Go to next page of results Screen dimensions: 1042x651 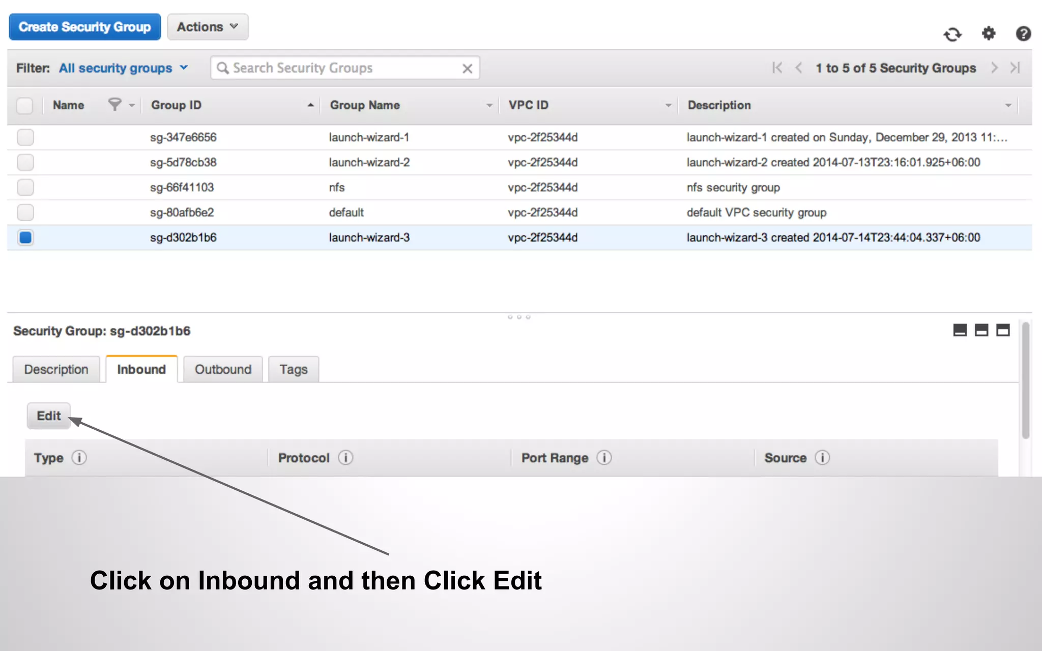[x=994, y=68]
